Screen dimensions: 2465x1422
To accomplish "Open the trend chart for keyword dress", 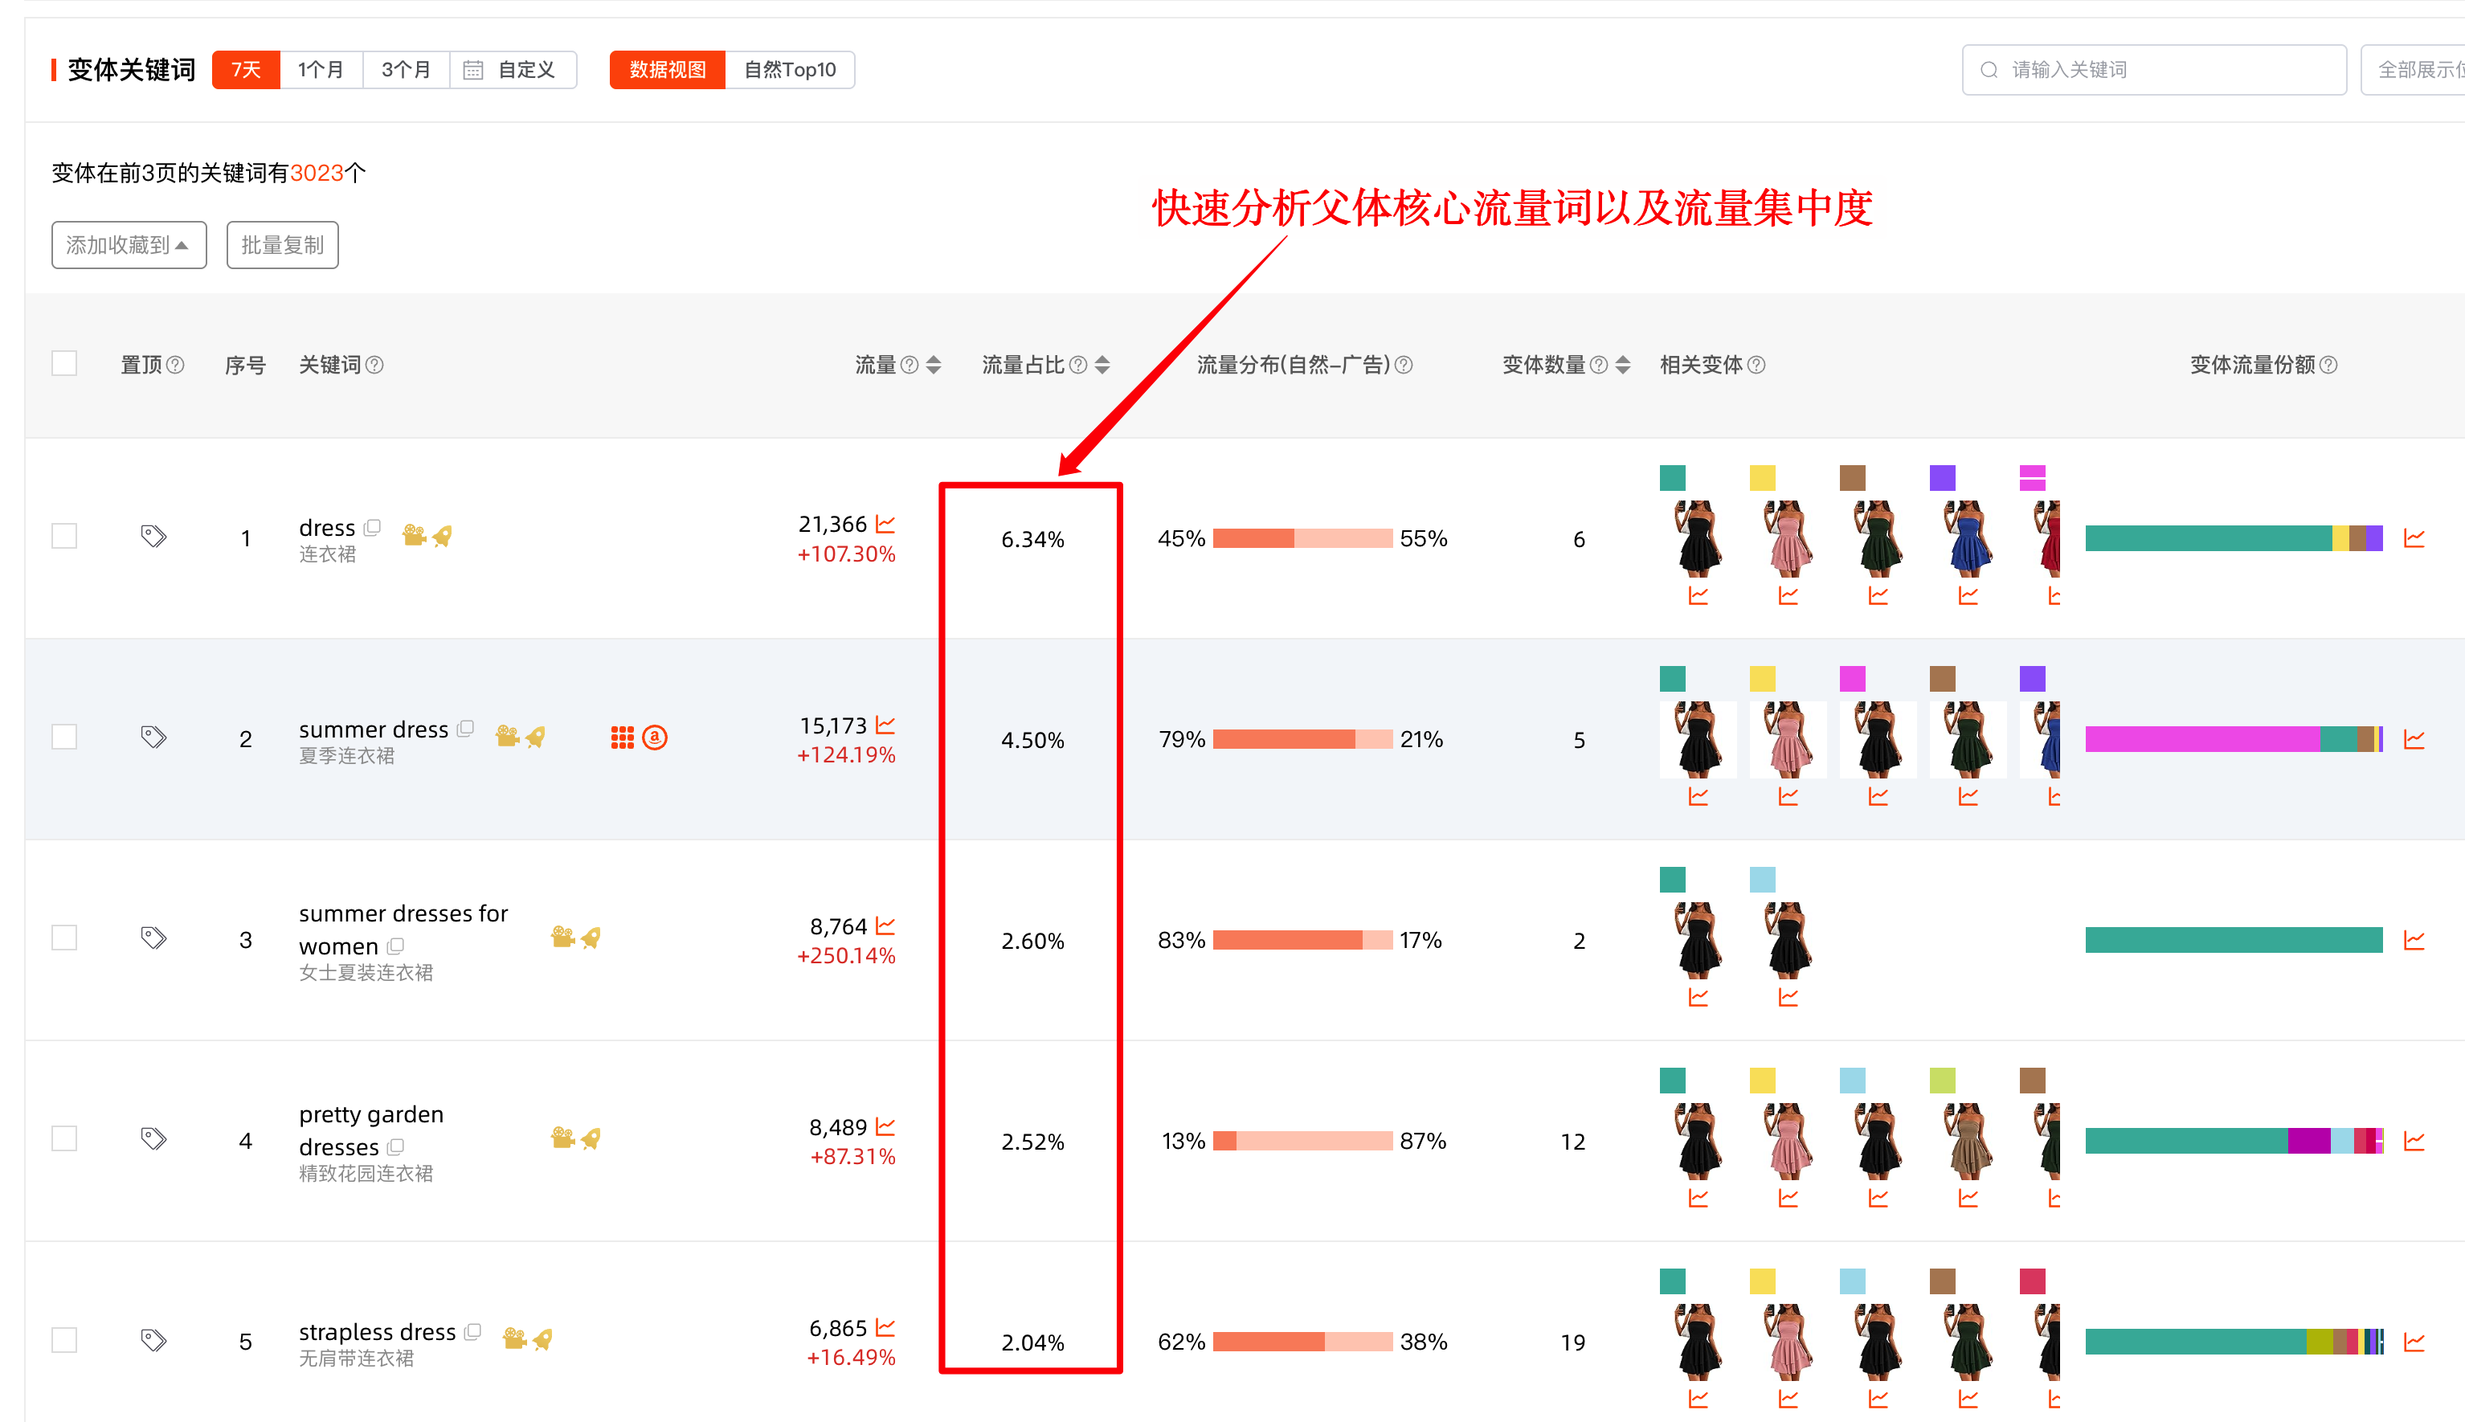I will [884, 524].
